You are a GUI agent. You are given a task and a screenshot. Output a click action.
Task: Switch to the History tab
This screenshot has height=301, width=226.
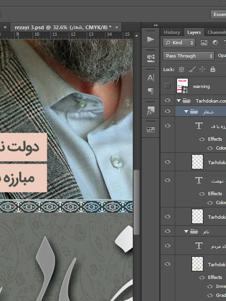(x=172, y=32)
